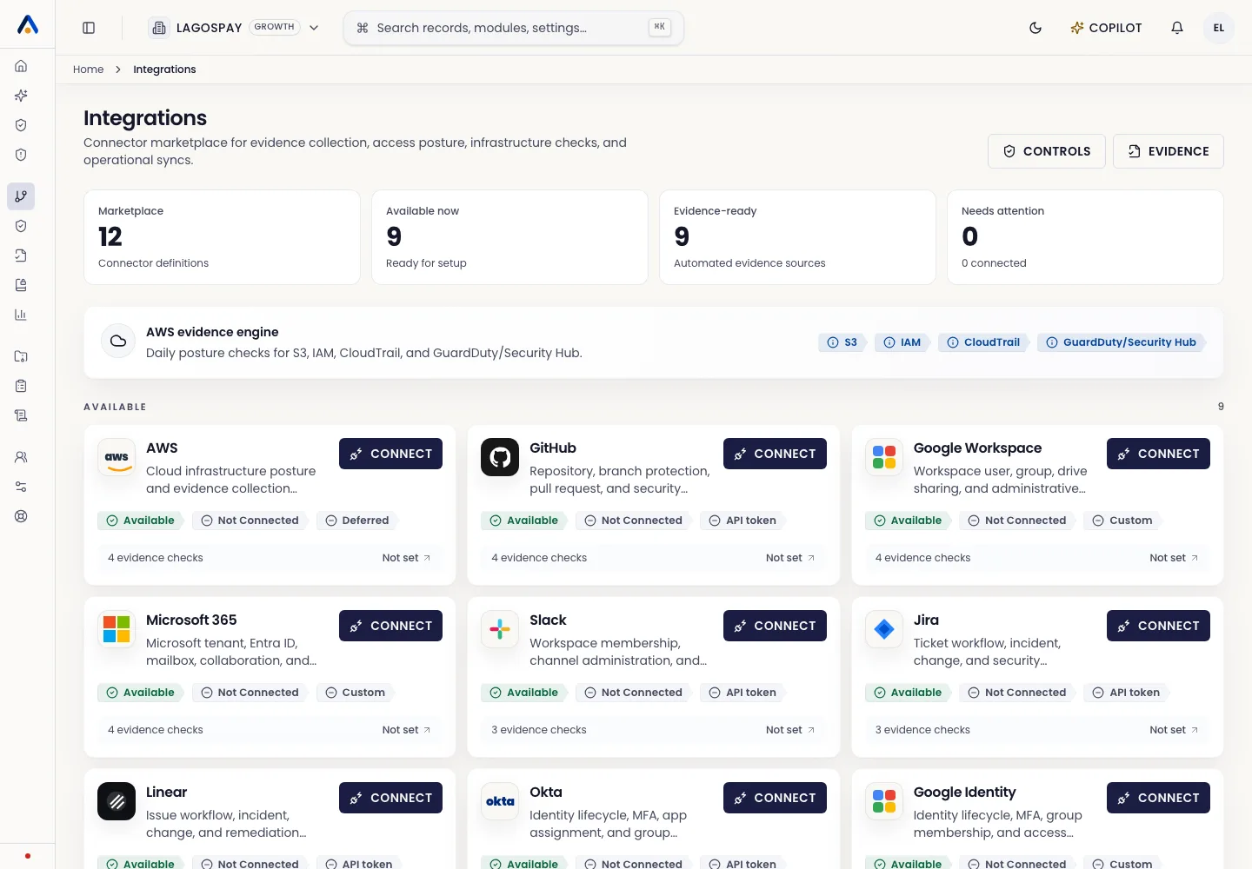Screen dimensions: 1252x869
Task: Focus the Search records, modules, settings field
Action: point(514,28)
